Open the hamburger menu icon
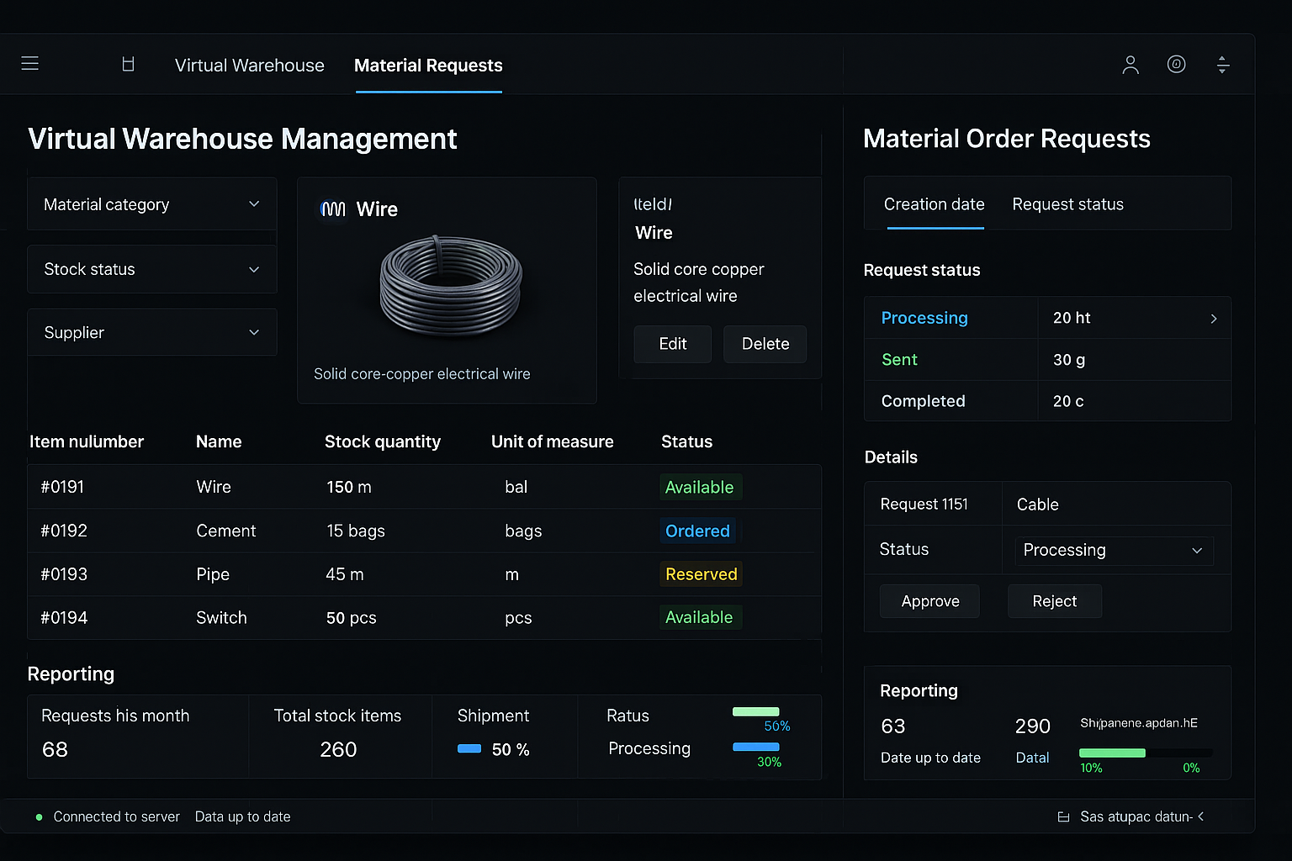Image resolution: width=1292 pixels, height=861 pixels. 30,64
